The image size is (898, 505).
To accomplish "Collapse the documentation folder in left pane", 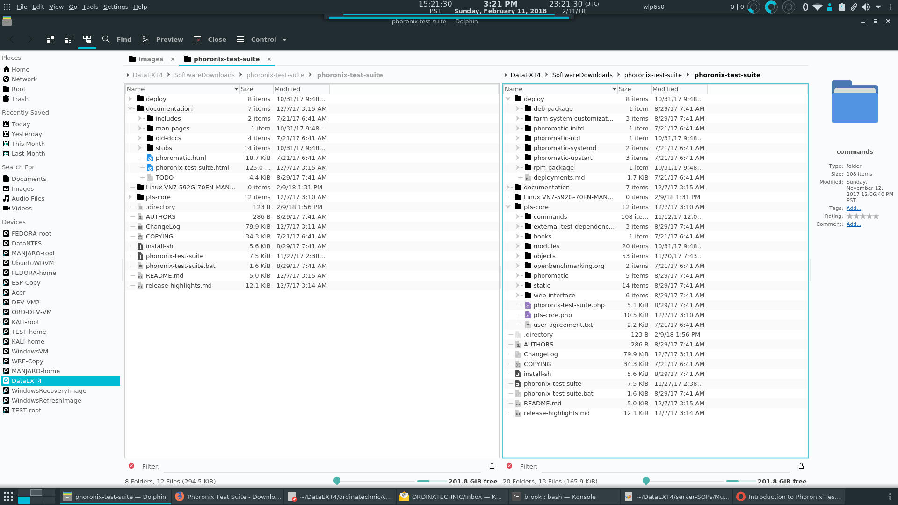I will 130,108.
